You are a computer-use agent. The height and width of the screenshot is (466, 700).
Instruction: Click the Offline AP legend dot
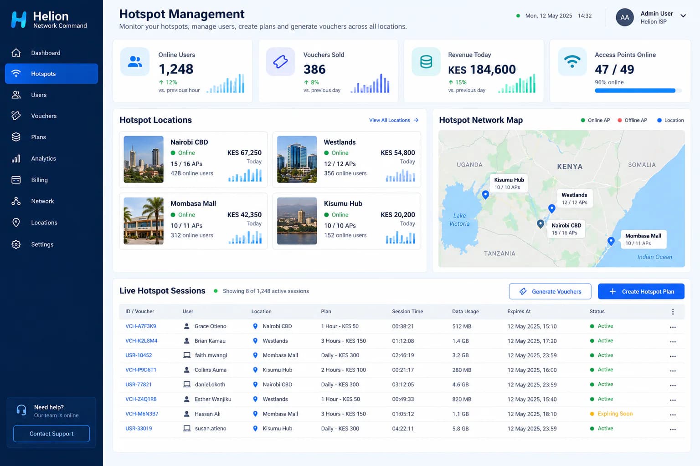(620, 120)
